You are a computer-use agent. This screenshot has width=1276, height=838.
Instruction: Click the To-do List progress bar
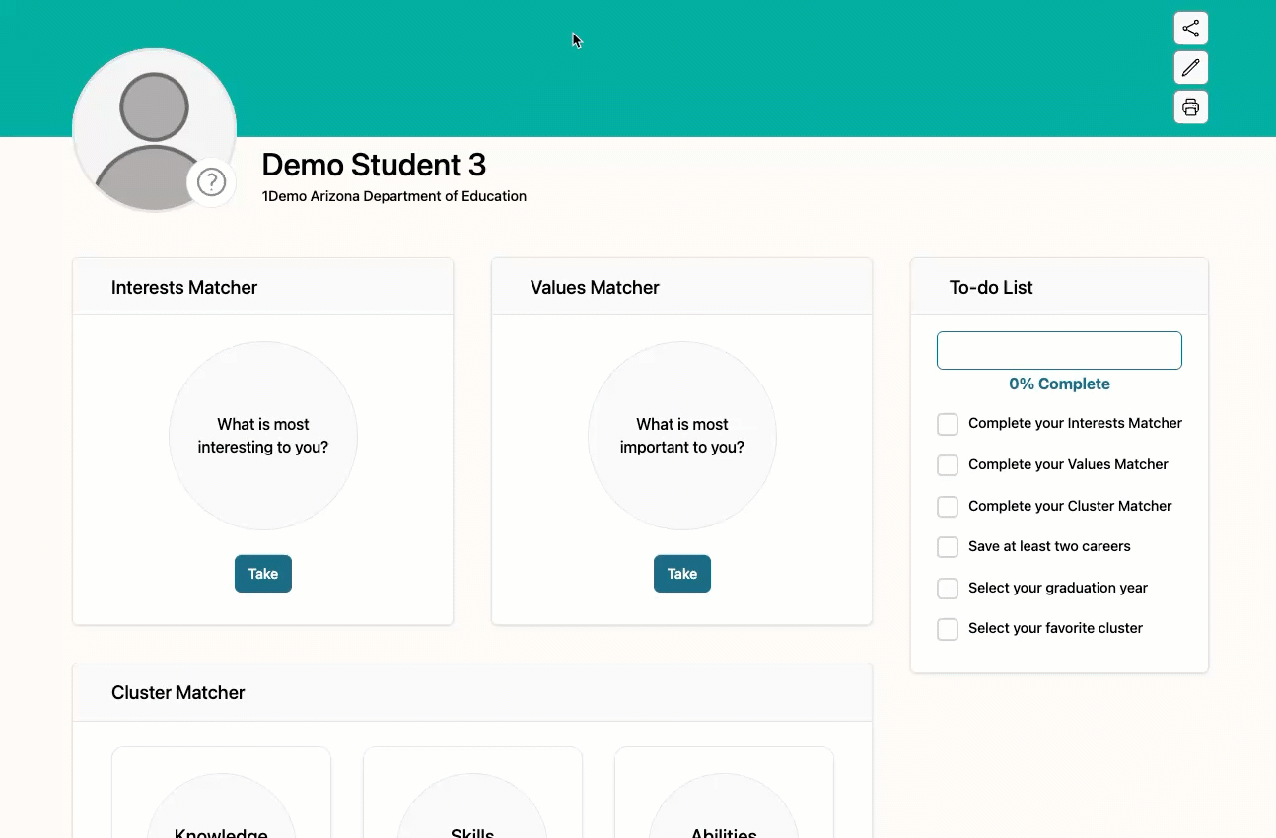click(x=1059, y=351)
